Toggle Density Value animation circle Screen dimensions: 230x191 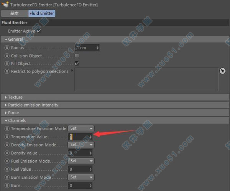pos(7,153)
